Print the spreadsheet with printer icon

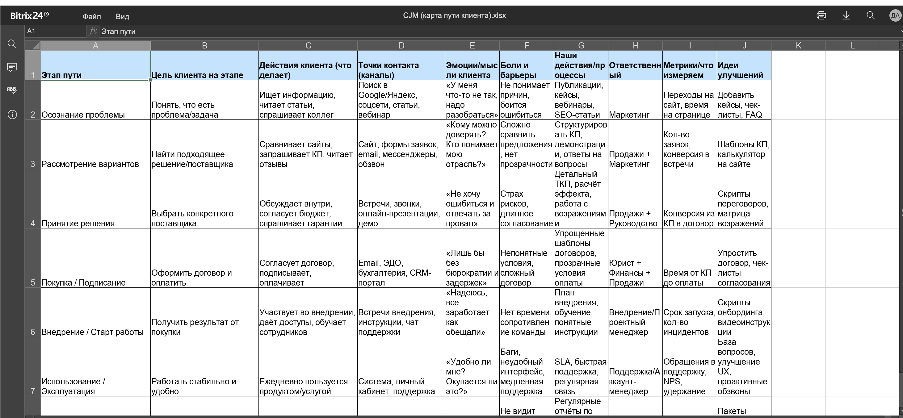821,15
